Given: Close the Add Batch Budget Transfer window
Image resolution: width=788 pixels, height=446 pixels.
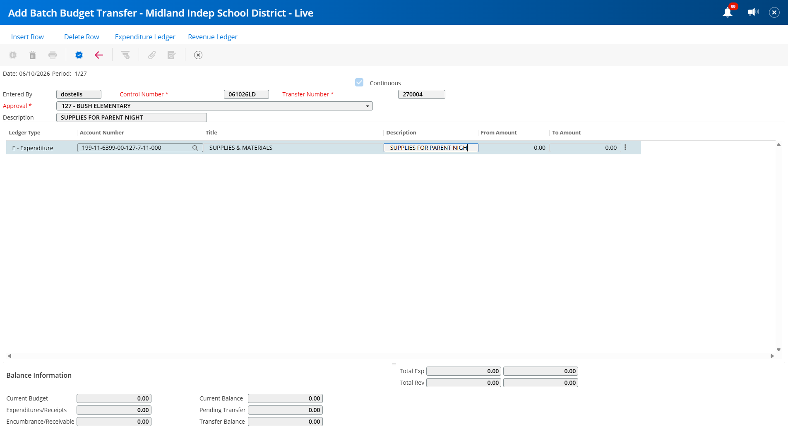Looking at the screenshot, I should coord(774,12).
